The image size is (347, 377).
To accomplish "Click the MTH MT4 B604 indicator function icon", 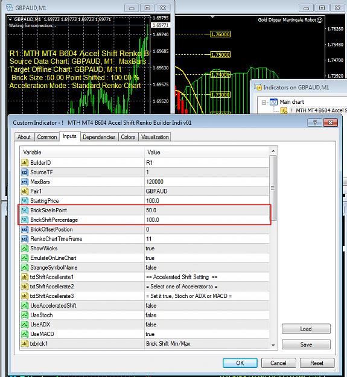I will point(284,110).
